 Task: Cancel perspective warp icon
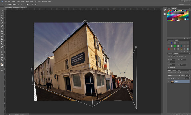[33, 4]
